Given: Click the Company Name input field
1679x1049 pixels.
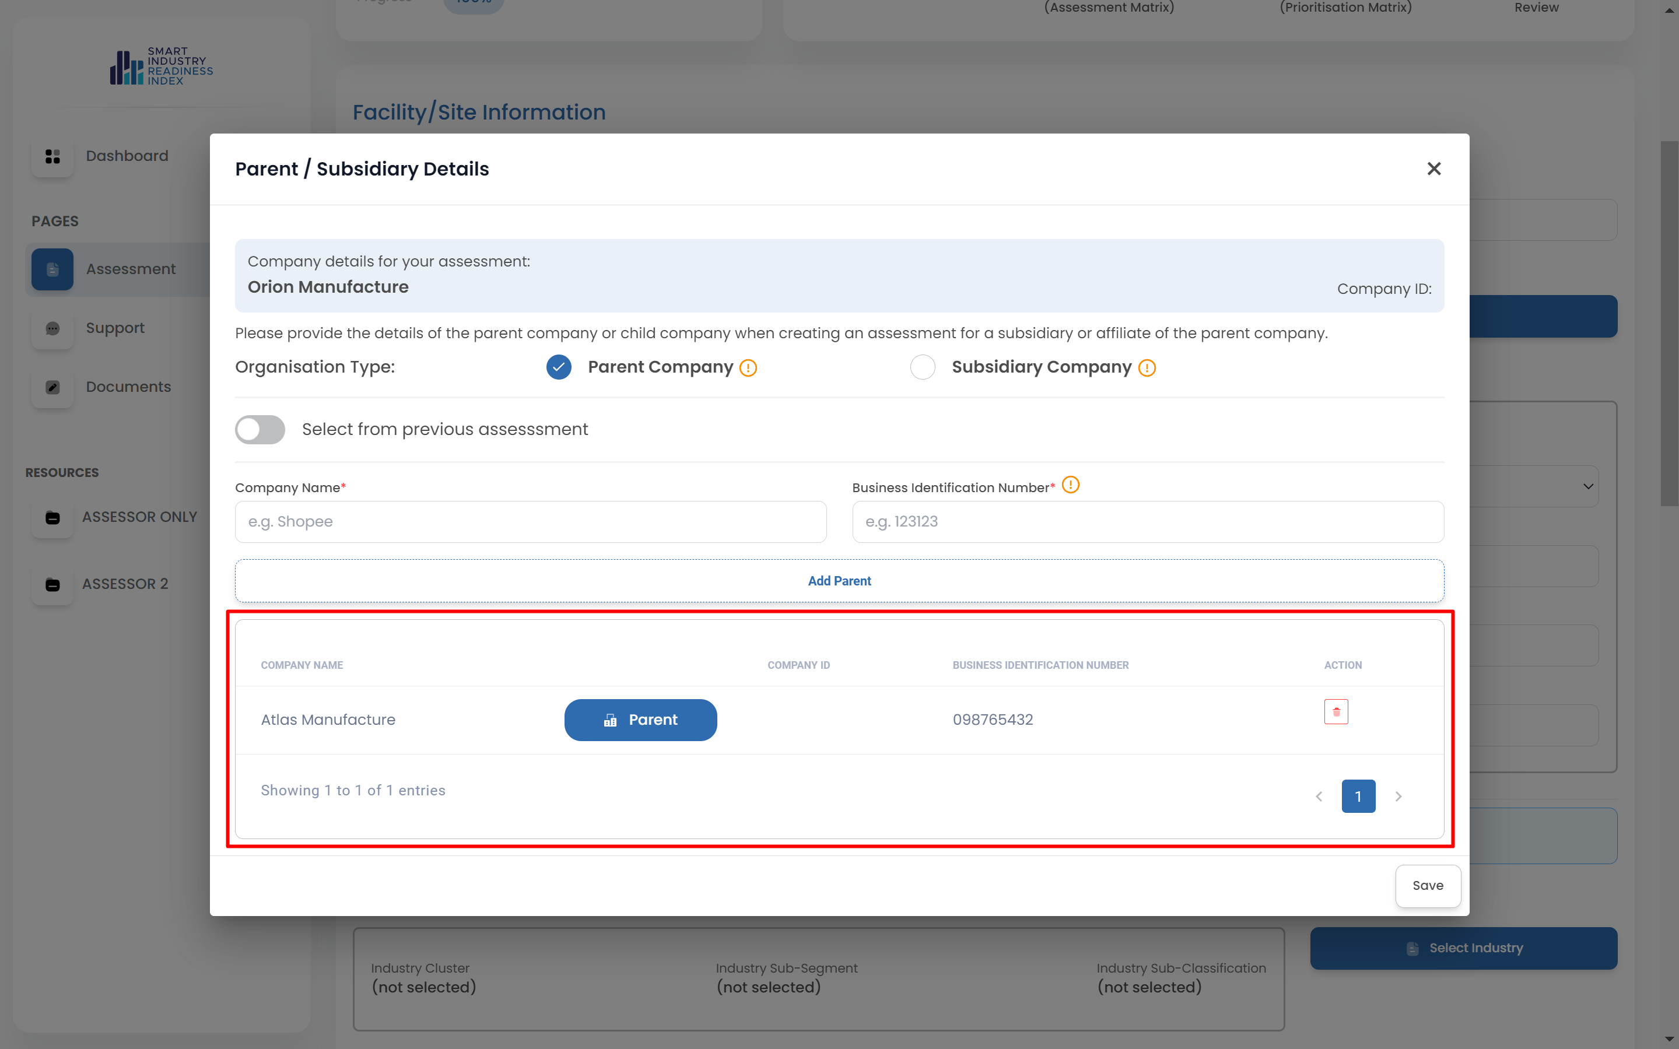Looking at the screenshot, I should tap(530, 522).
